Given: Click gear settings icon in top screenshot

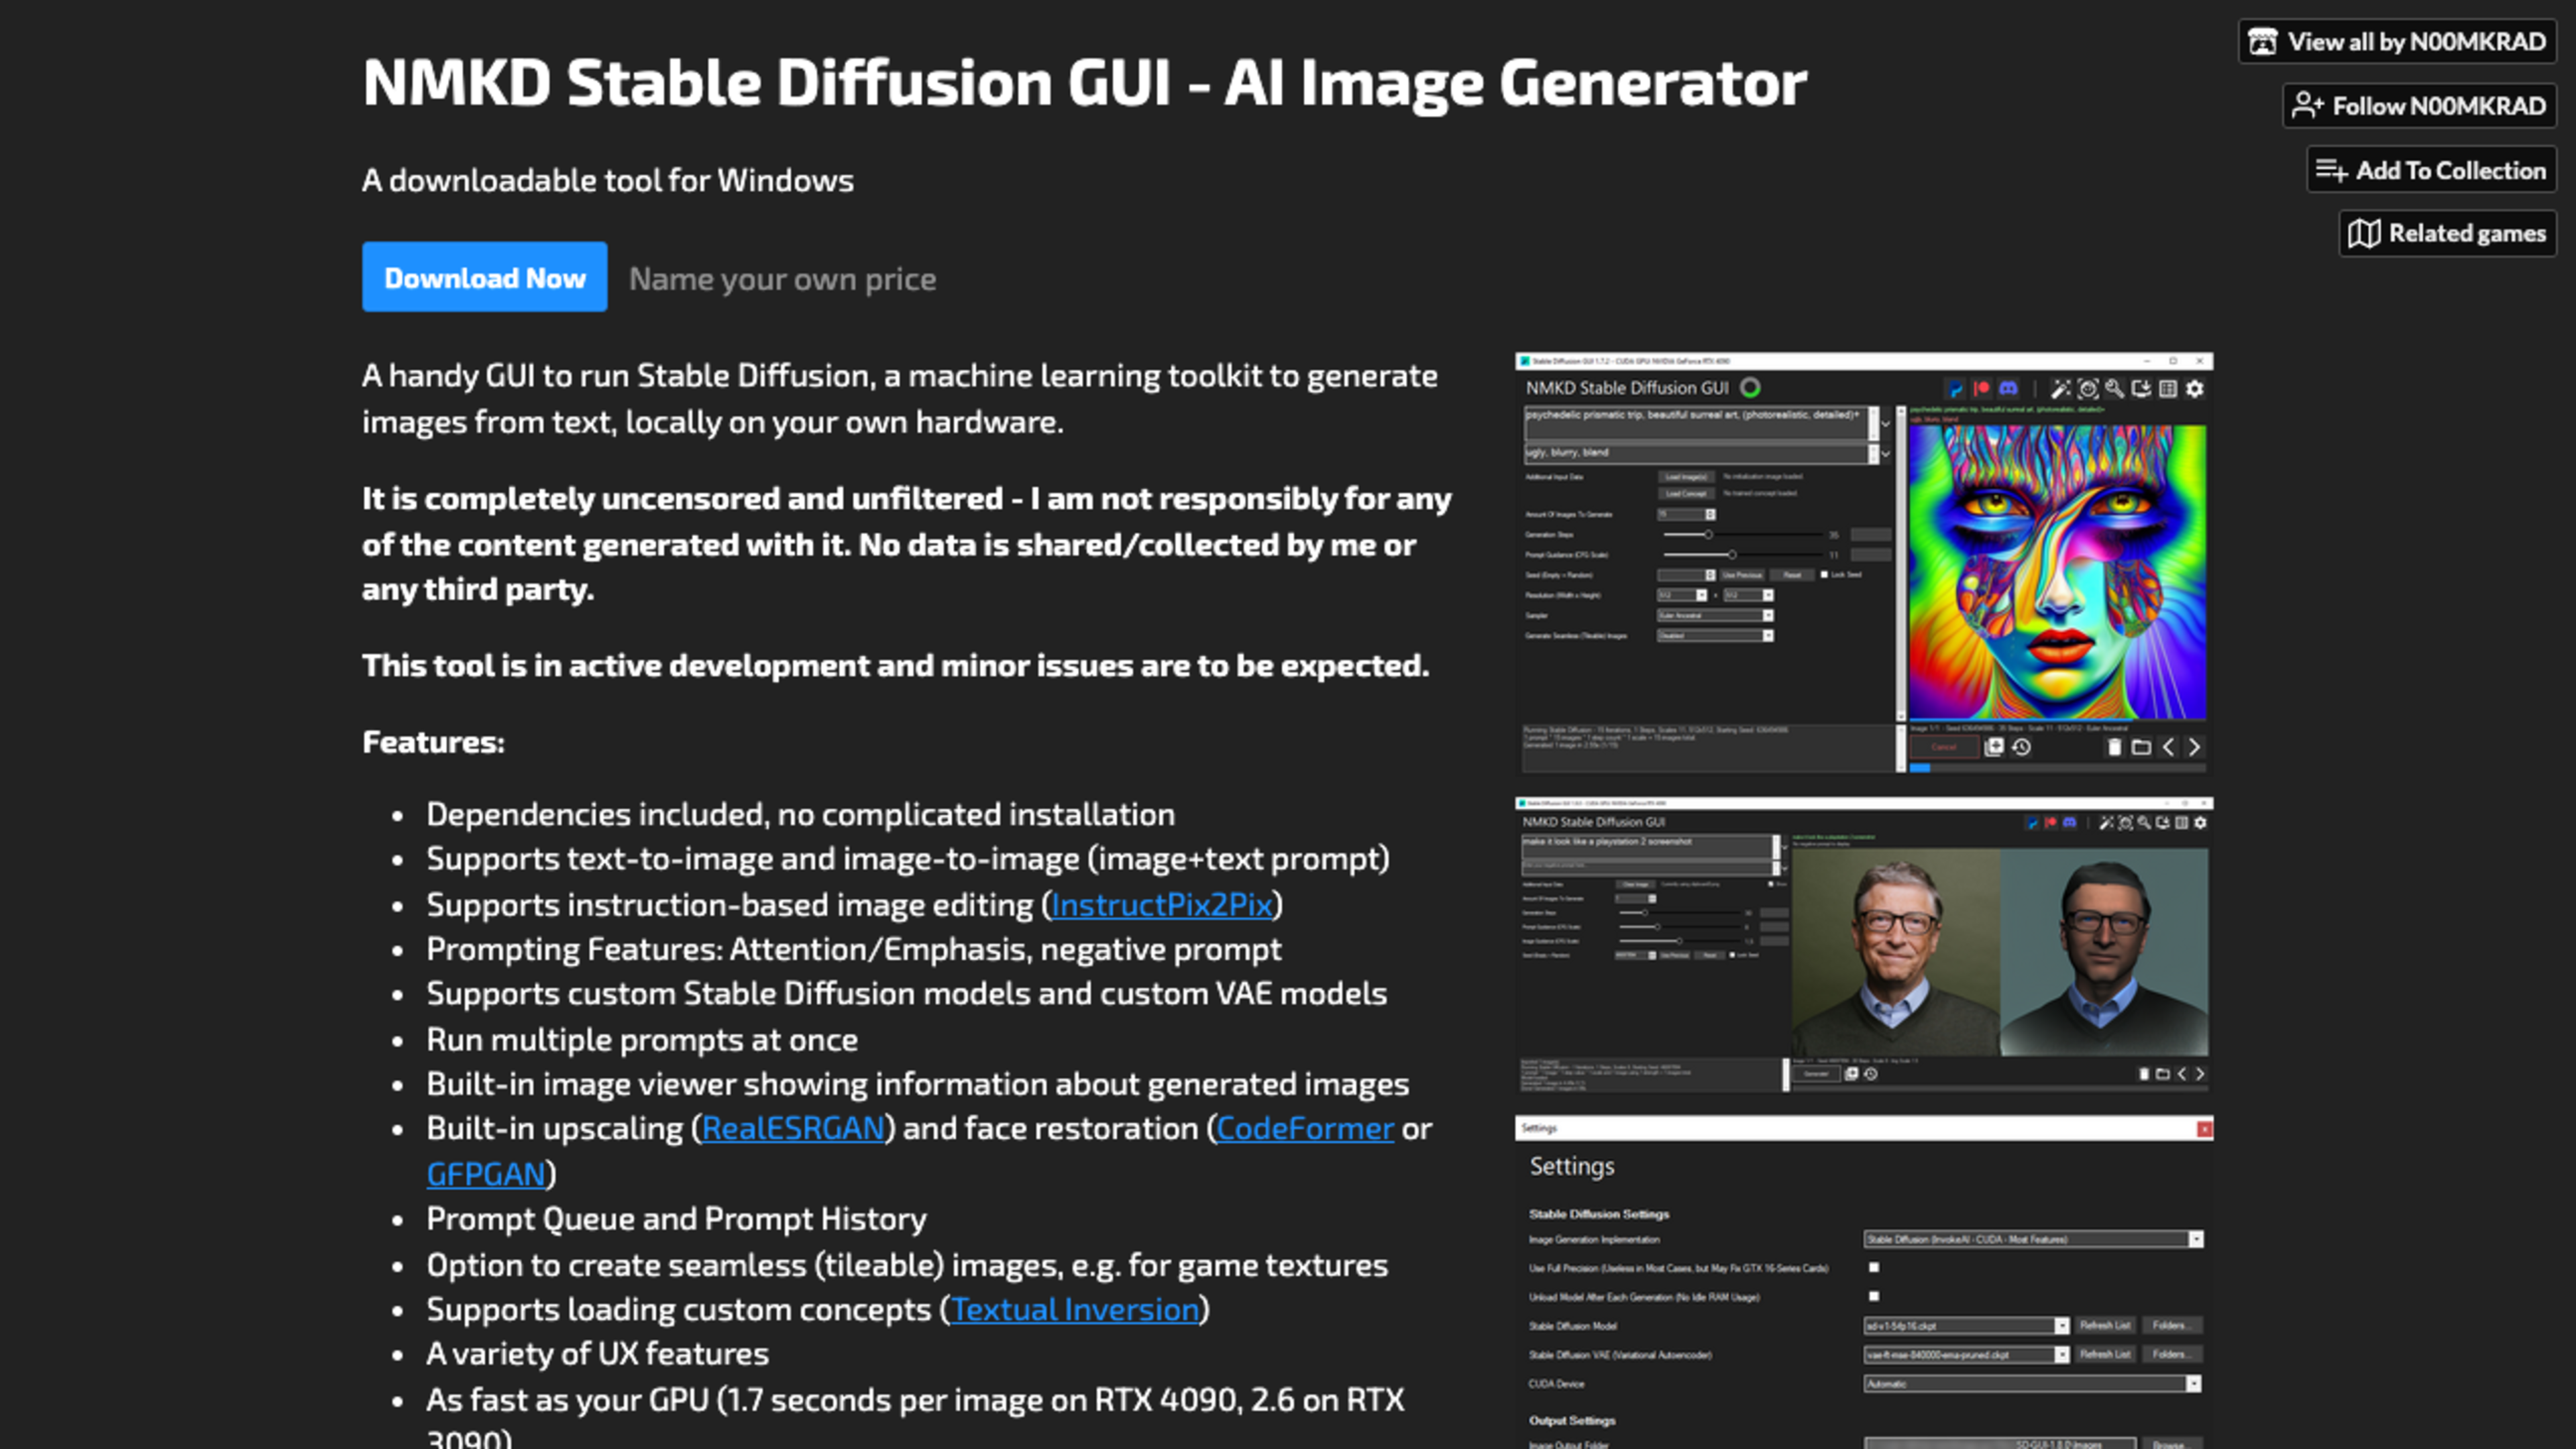Looking at the screenshot, I should (2194, 389).
